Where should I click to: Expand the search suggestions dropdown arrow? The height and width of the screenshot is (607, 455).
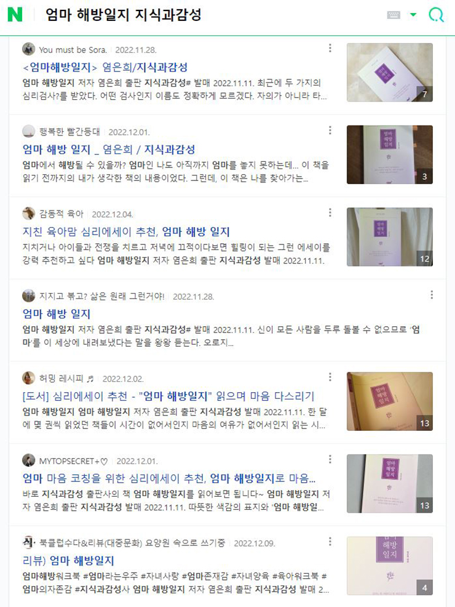(413, 15)
